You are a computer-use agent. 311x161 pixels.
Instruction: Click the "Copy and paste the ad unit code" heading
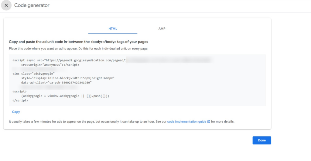point(79,42)
